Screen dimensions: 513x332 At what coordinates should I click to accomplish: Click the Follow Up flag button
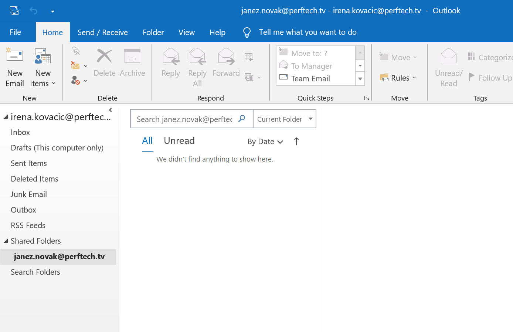(490, 78)
